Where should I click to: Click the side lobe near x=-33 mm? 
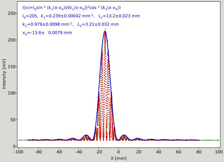(86, 136)
